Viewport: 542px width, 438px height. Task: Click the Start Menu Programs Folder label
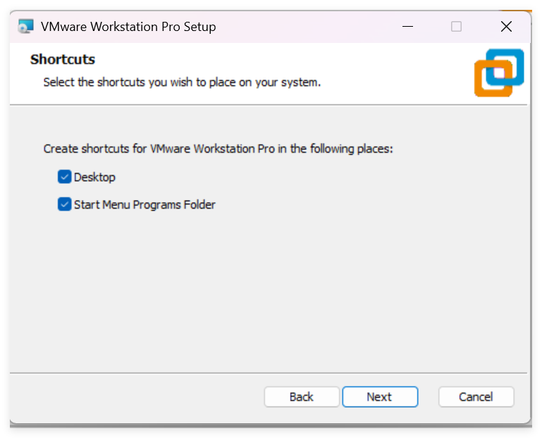(x=144, y=205)
